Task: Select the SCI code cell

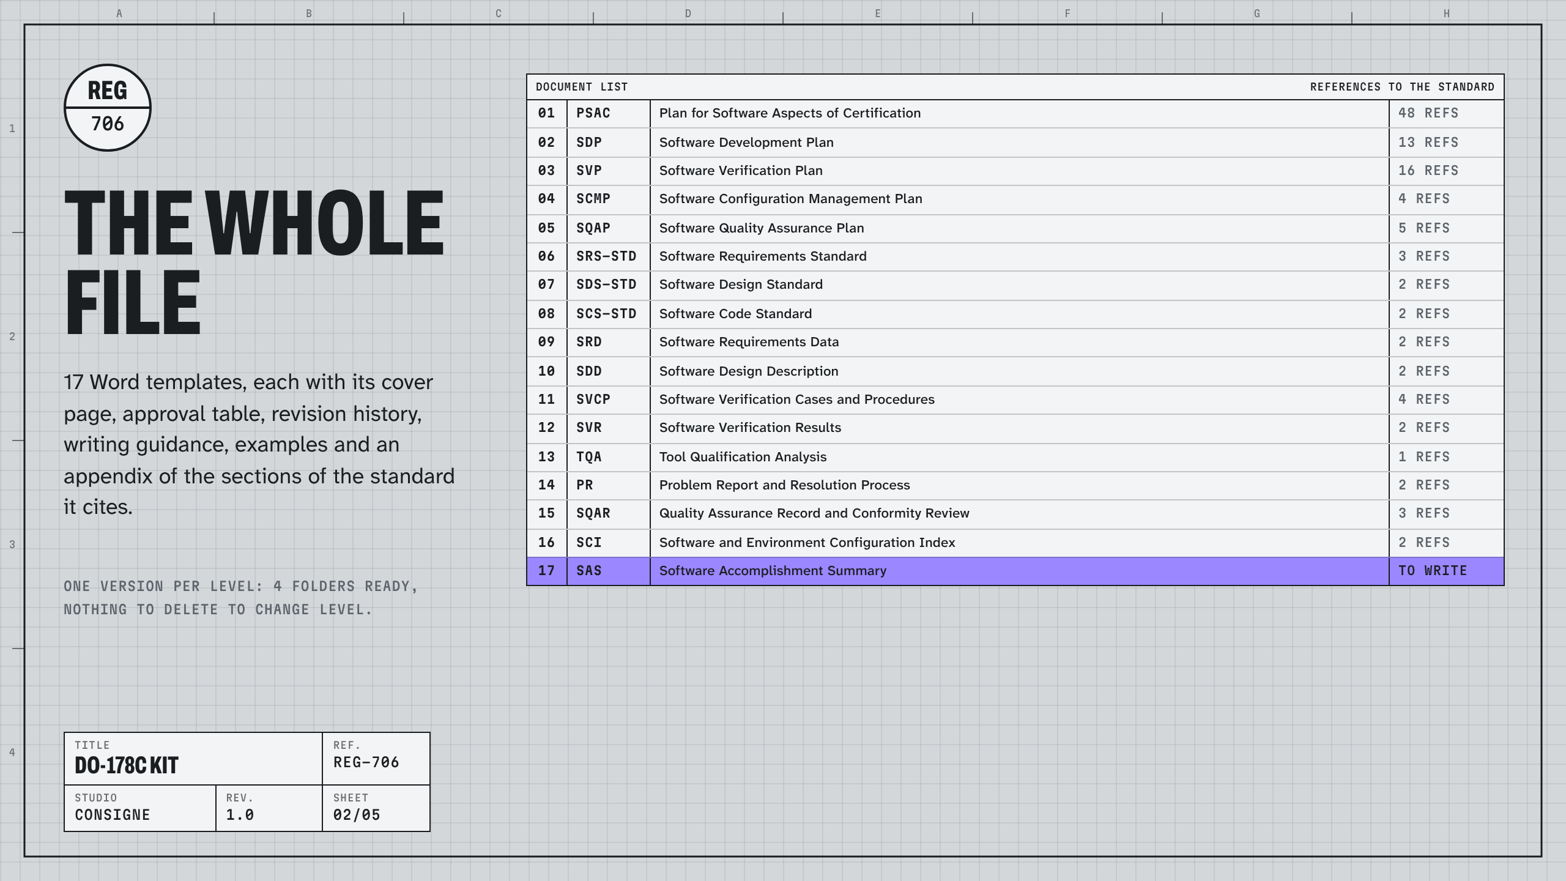Action: tap(609, 543)
